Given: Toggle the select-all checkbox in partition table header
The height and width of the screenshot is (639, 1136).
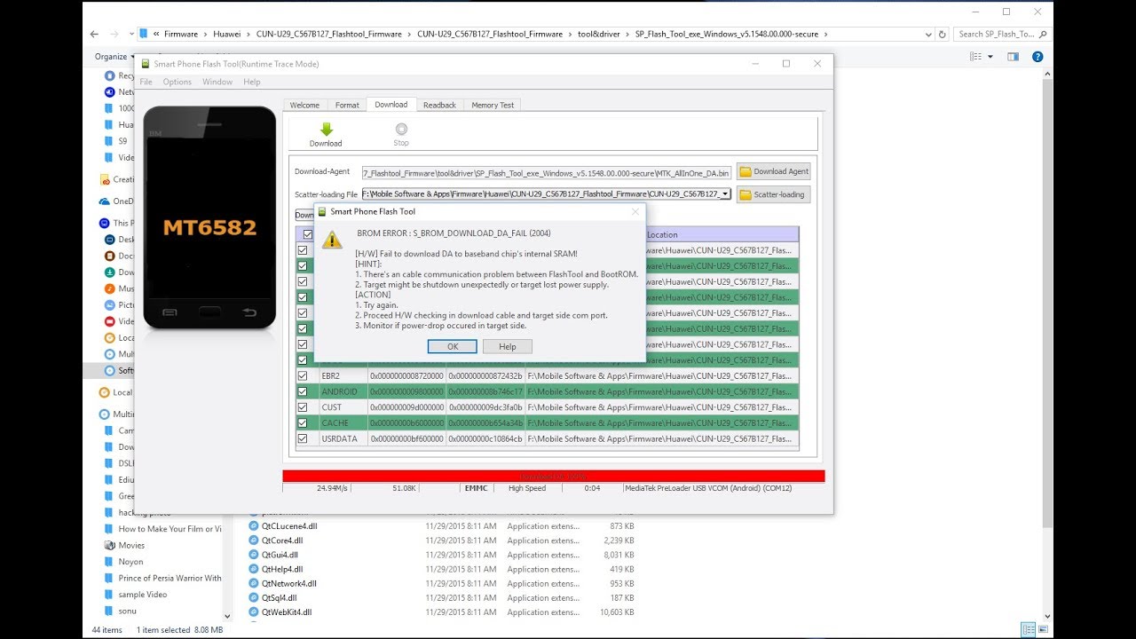Looking at the screenshot, I should pyautogui.click(x=307, y=234).
